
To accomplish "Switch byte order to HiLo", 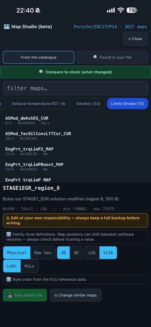I will (x=29, y=266).
